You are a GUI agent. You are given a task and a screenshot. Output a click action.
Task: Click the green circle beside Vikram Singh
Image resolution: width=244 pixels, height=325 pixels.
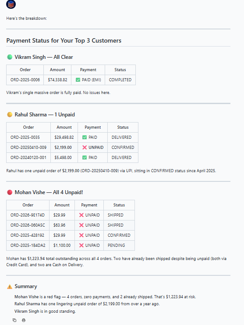click(x=10, y=57)
